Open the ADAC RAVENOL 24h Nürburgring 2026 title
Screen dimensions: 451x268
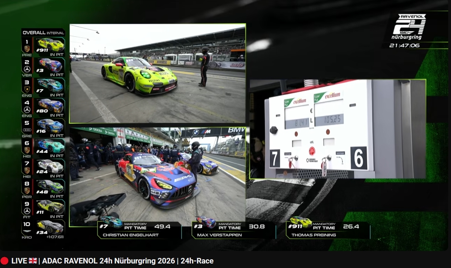tap(128, 261)
